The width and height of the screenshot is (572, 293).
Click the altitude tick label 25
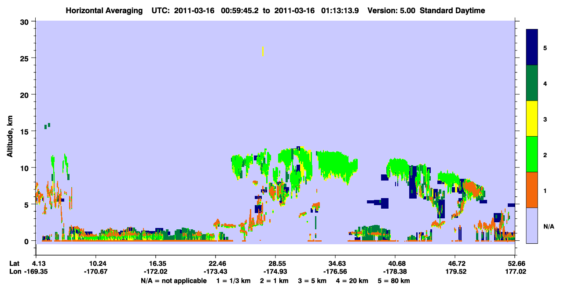pos(25,58)
